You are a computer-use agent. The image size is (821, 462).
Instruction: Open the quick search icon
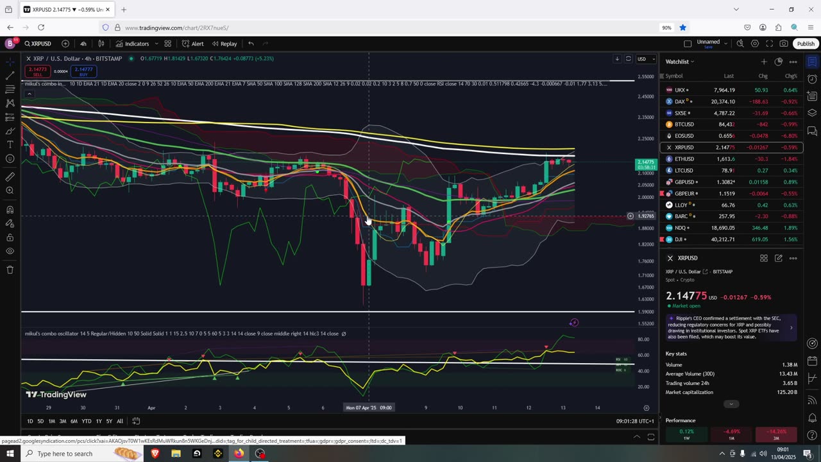pyautogui.click(x=740, y=44)
